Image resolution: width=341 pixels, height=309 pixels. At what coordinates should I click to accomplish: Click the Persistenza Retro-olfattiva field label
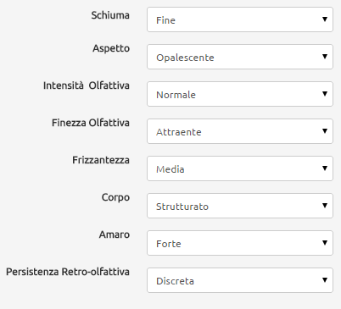[68, 272]
